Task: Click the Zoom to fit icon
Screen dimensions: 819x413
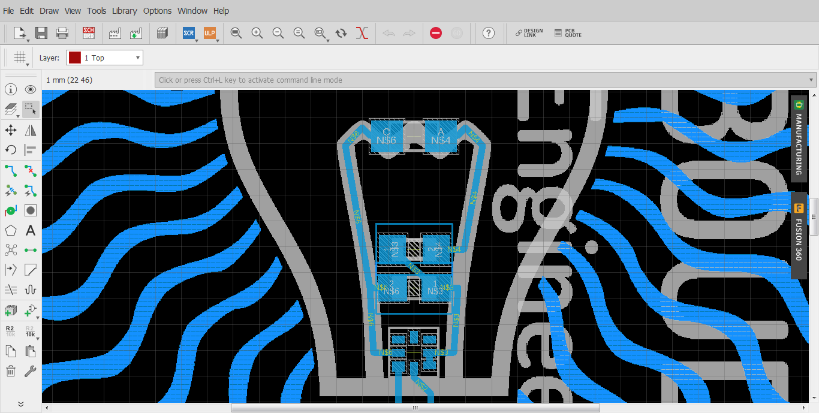Action: 236,33
